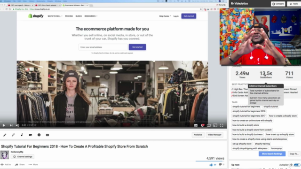Viewport: 301px width, 169px height.
Task: Share this YouTube video
Action: click(20, 165)
